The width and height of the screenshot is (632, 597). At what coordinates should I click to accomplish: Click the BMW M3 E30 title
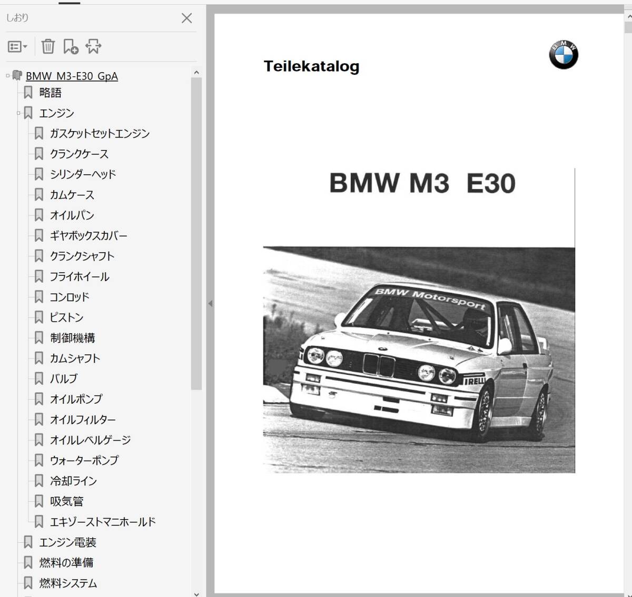[x=422, y=183]
